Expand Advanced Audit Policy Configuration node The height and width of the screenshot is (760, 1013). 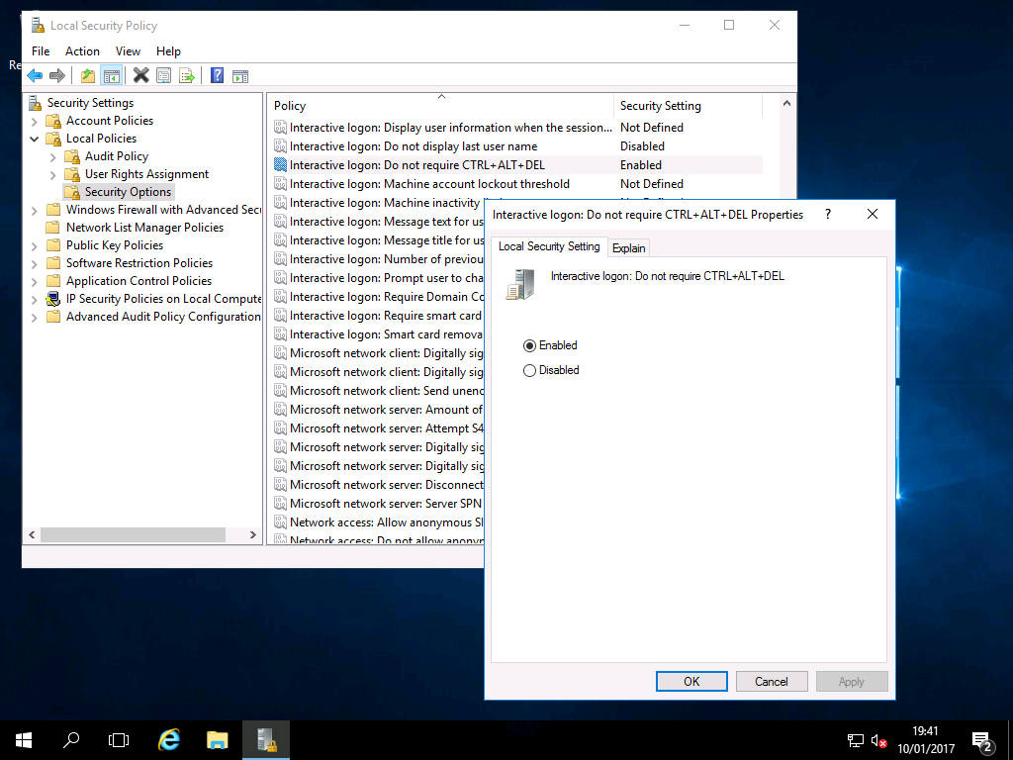click(x=35, y=317)
